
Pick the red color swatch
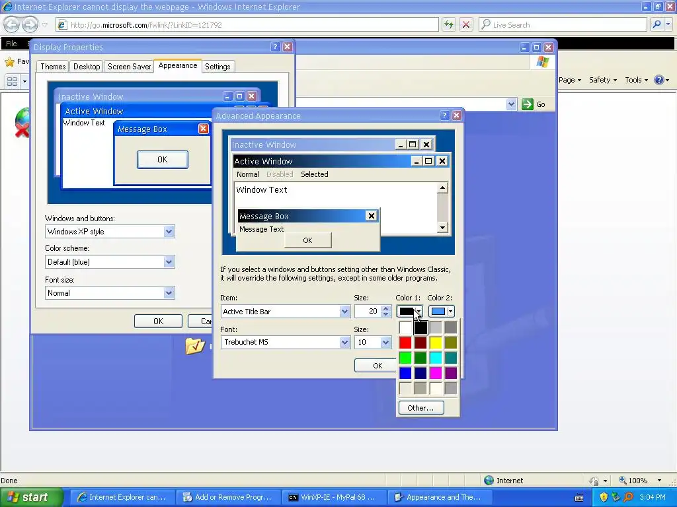[x=405, y=343]
